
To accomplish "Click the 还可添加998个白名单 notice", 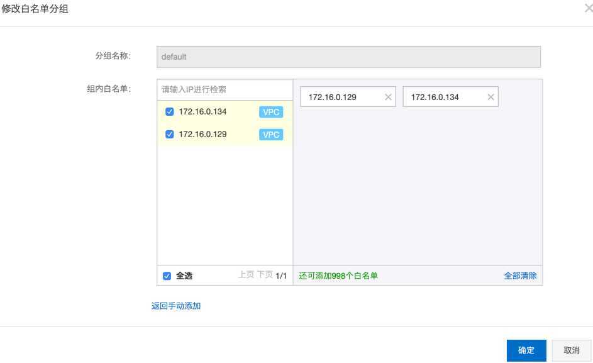I will click(x=338, y=276).
